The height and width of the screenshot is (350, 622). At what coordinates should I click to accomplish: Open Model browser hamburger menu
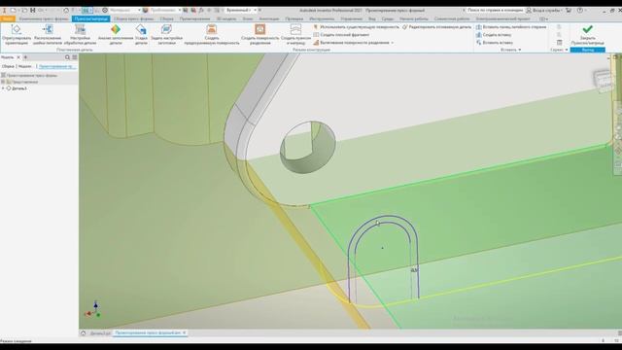pos(74,57)
